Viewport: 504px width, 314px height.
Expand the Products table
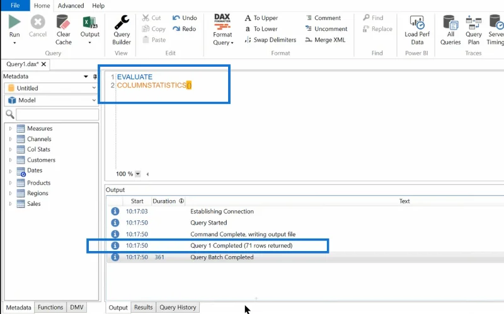coord(10,182)
